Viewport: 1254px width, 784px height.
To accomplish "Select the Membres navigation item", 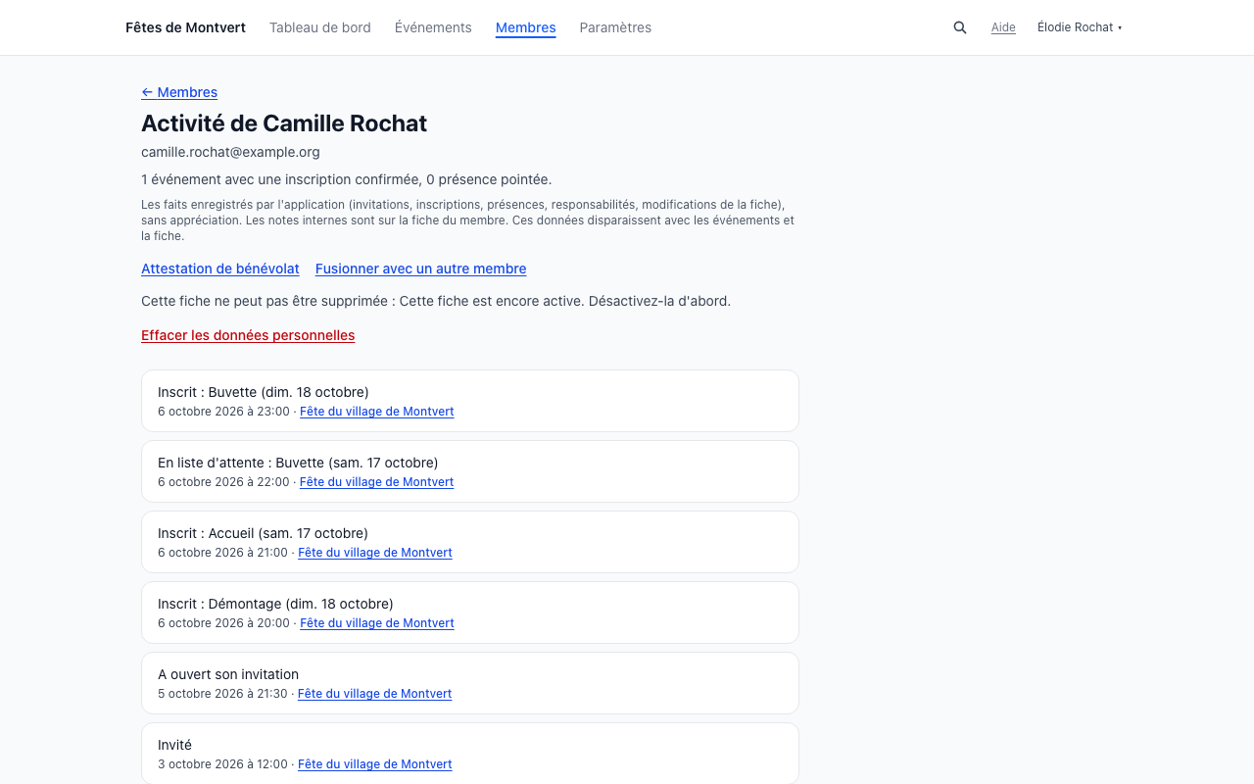I will point(525,27).
